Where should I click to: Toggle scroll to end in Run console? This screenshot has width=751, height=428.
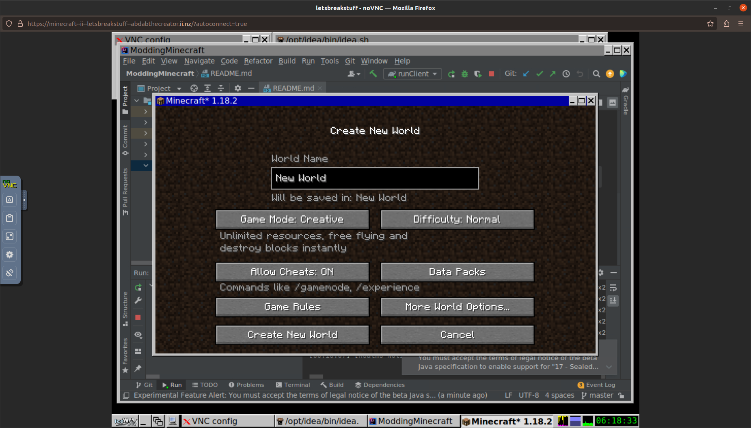click(x=613, y=301)
